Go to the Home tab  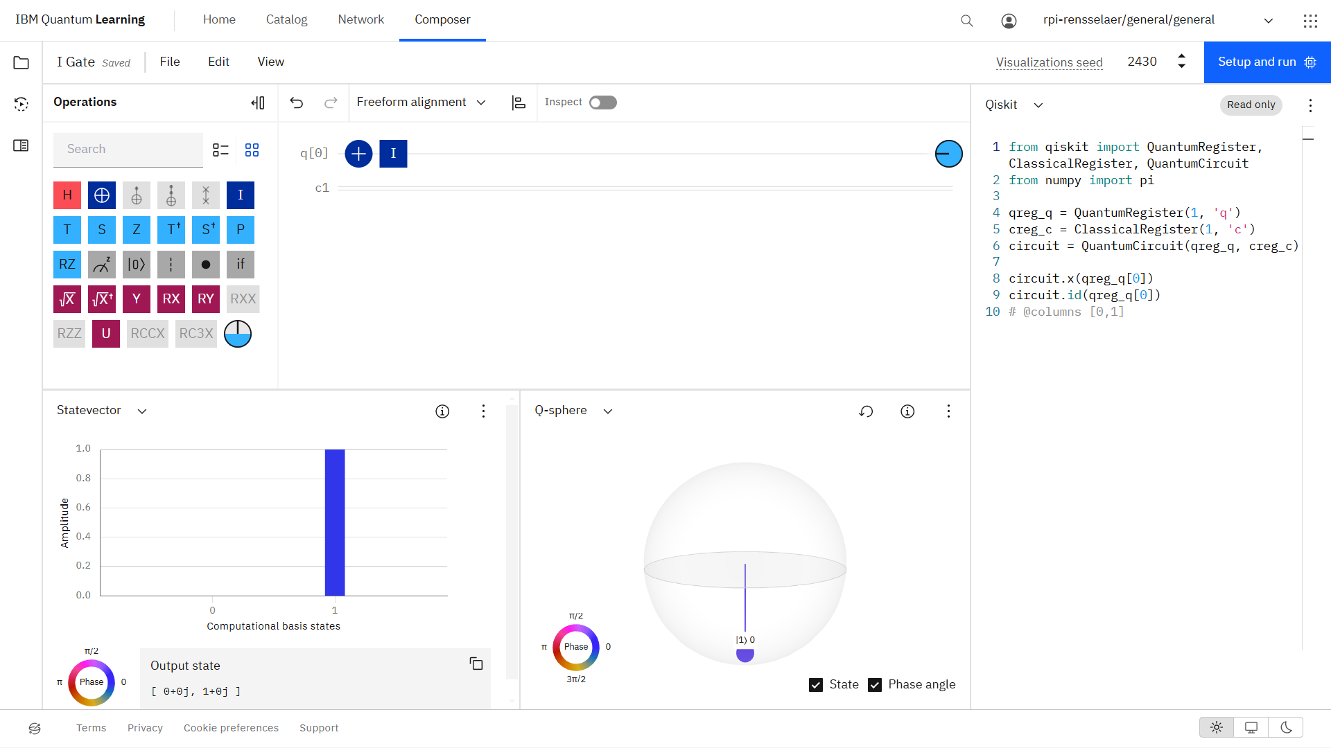[x=219, y=20]
